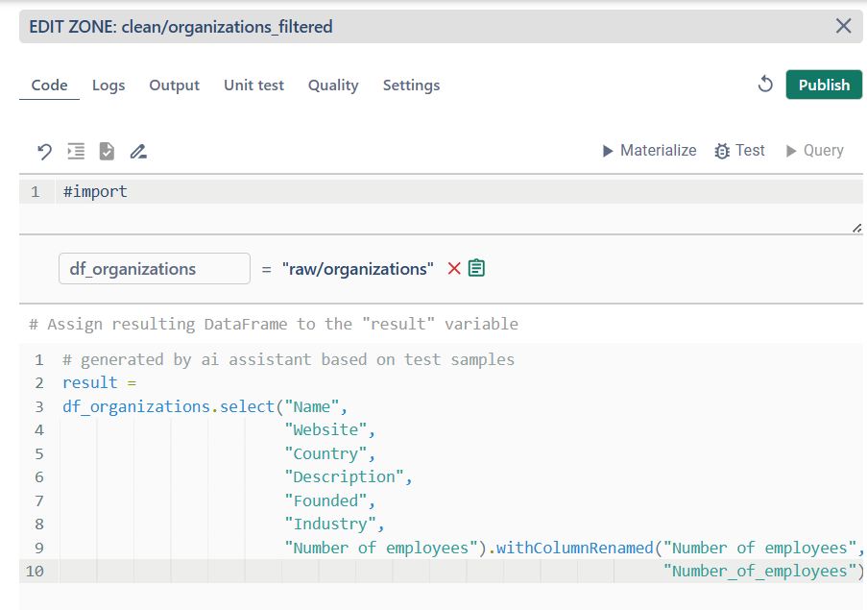The width and height of the screenshot is (867, 610).
Task: Select the Quality tab
Action: pos(333,85)
